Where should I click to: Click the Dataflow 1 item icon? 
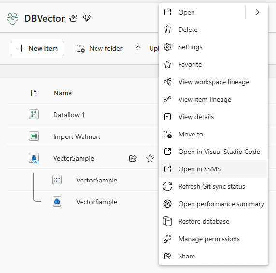coord(34,114)
